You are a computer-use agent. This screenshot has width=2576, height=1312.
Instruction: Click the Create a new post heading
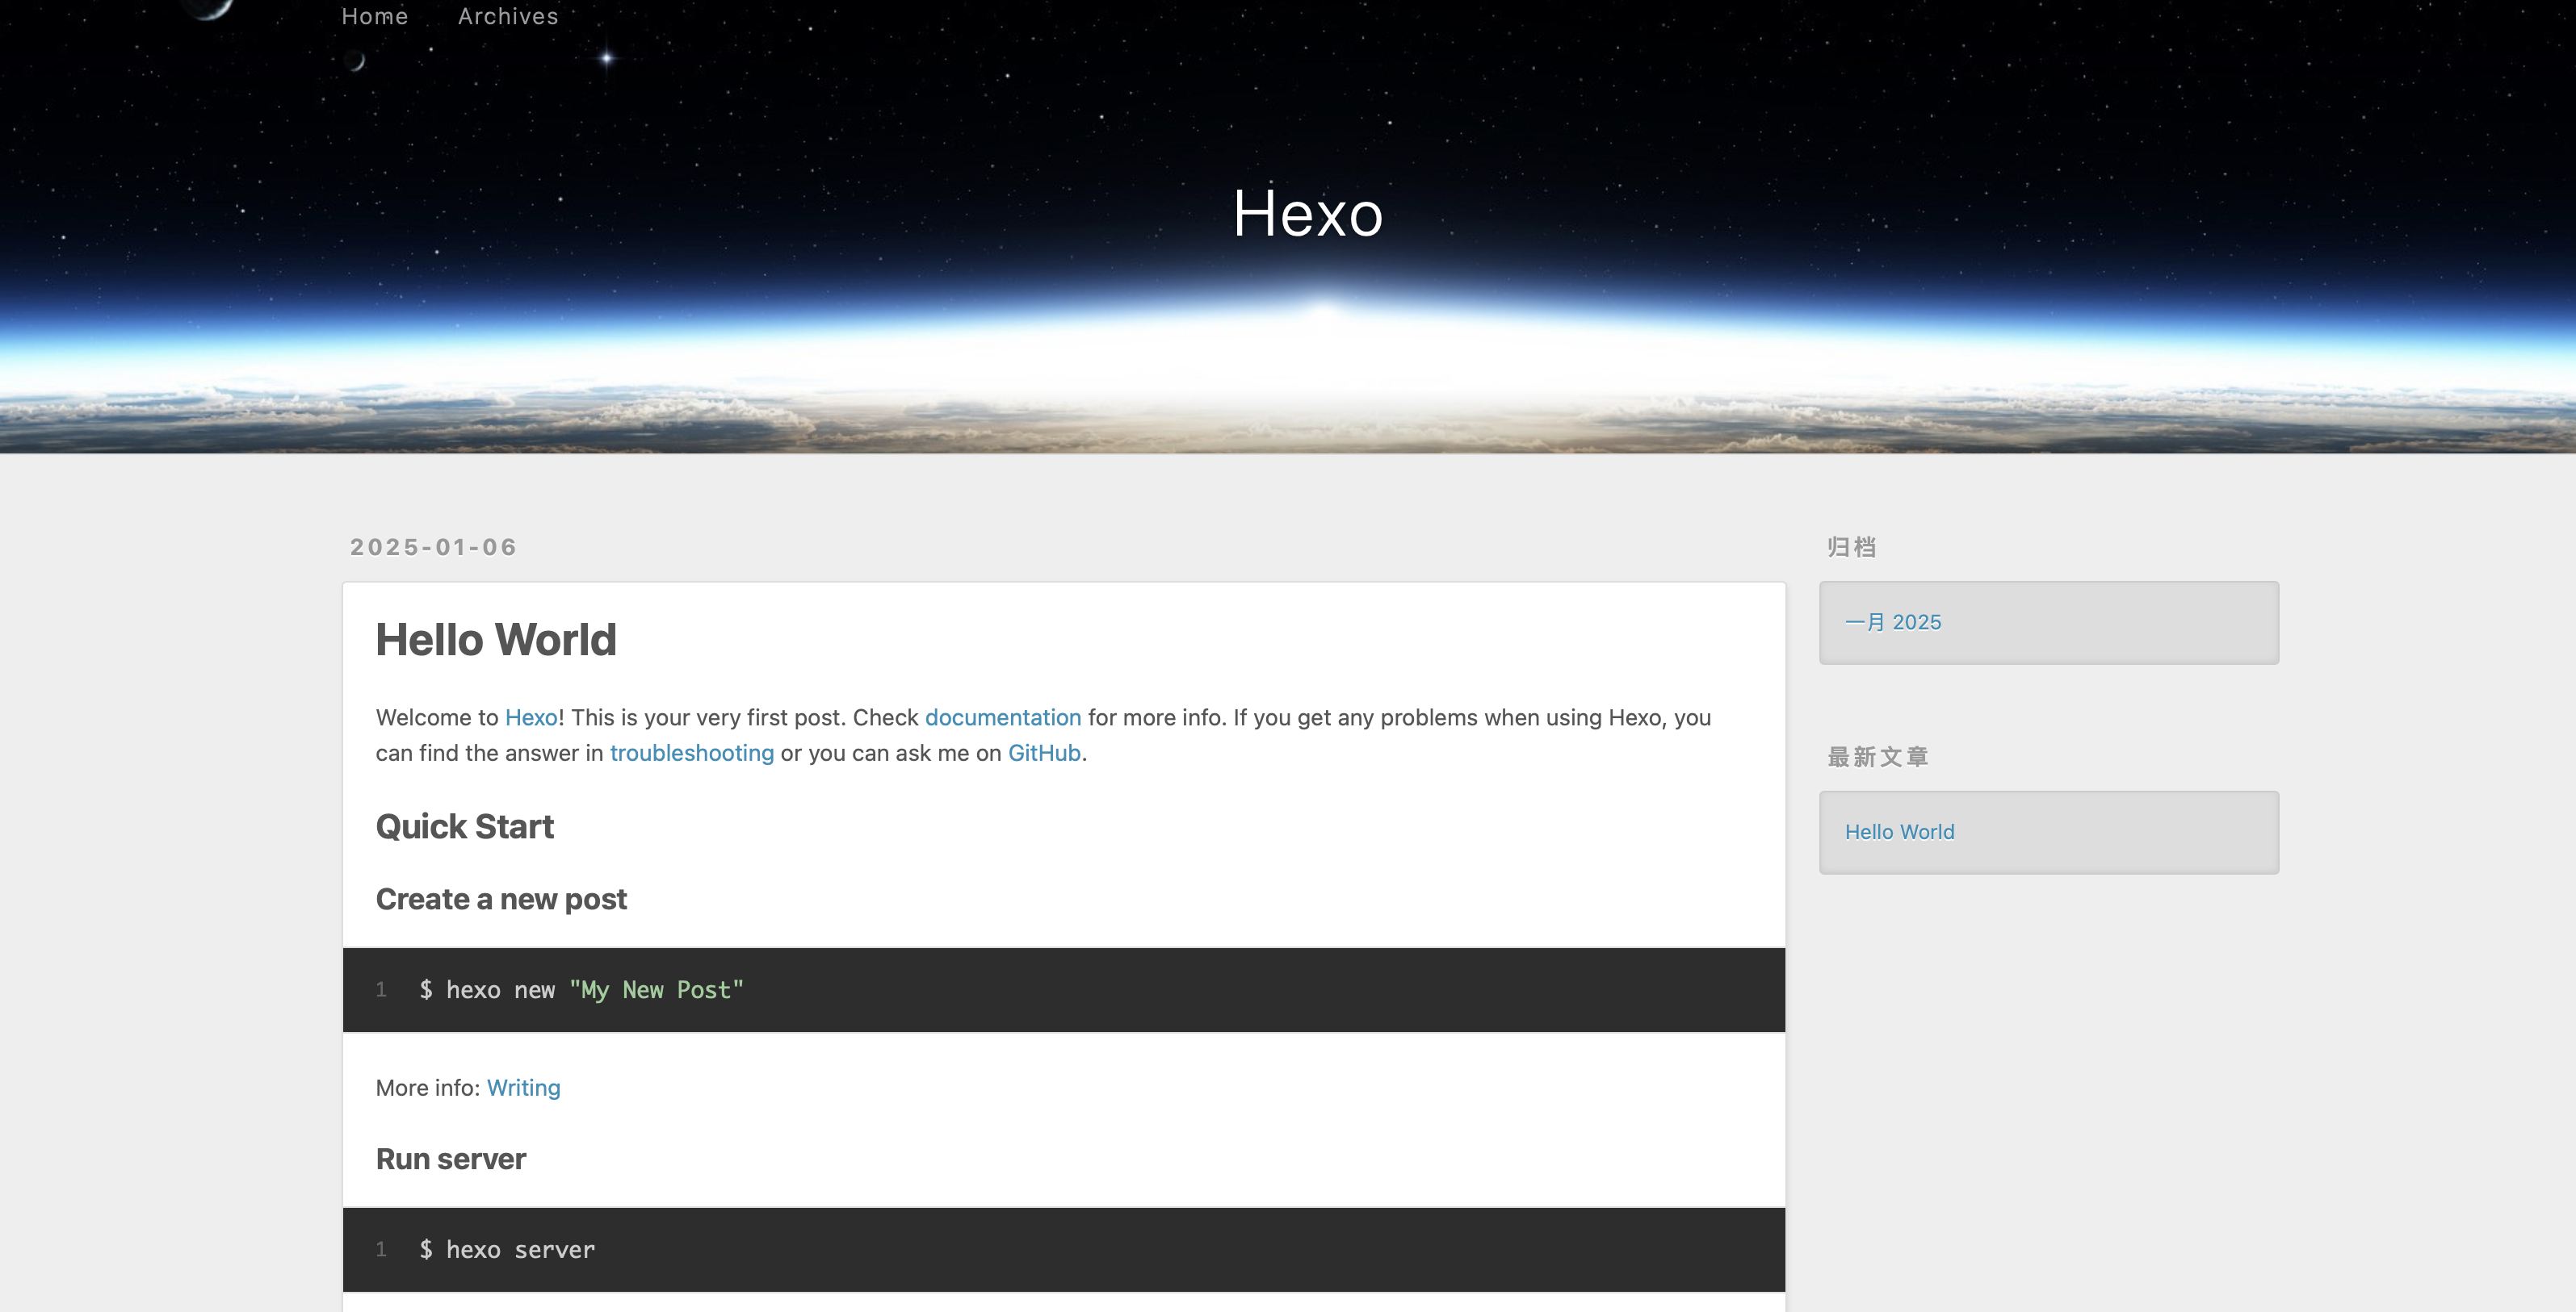[501, 900]
